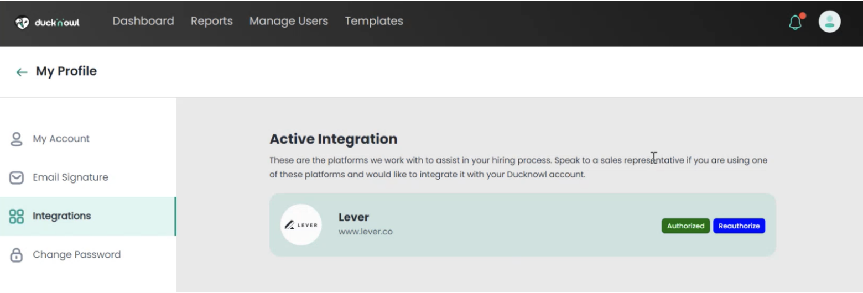Screen dimensions: 863x293
Task: Click the person icon next to My Account
Action: [17, 139]
